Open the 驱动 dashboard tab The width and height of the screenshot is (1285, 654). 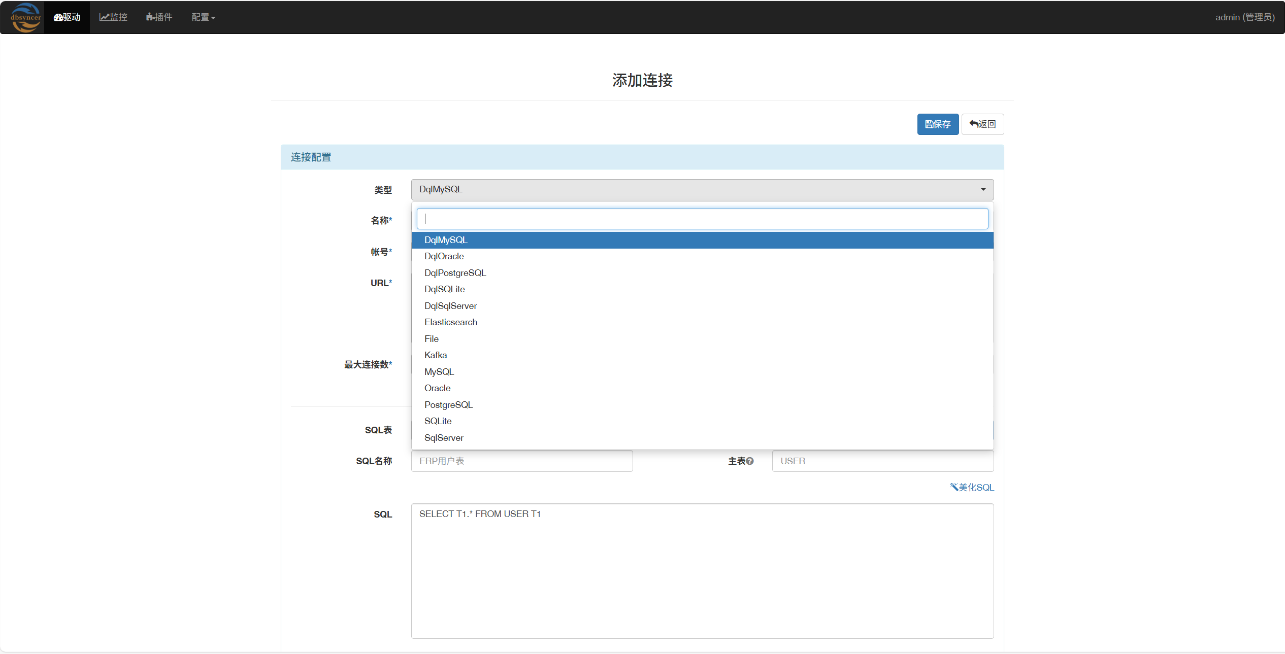click(x=67, y=17)
